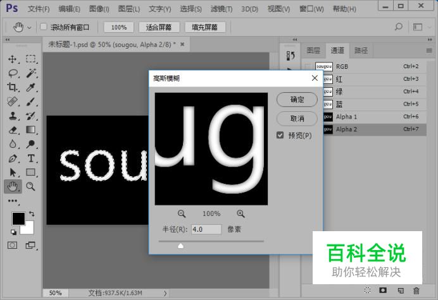438x300 pixels.
Task: Click the 确定 button in Gaussian Blur
Action: (x=297, y=100)
